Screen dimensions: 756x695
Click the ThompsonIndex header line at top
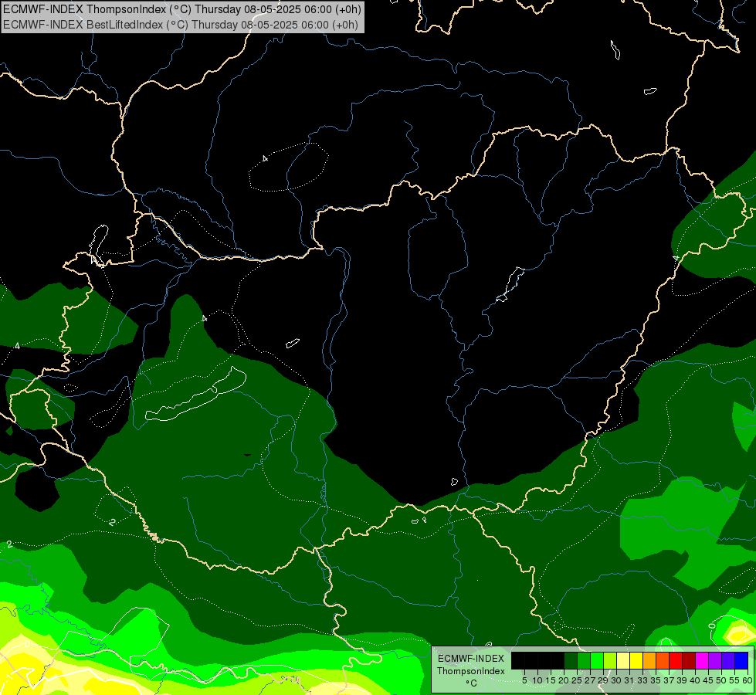point(181,9)
